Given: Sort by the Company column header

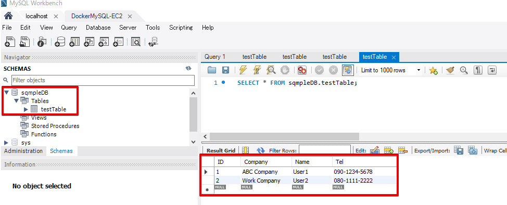Looking at the screenshot, I should [266, 162].
